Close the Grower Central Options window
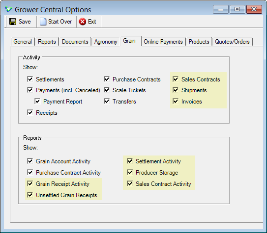The height and width of the screenshot is (233, 267). click(254, 9)
